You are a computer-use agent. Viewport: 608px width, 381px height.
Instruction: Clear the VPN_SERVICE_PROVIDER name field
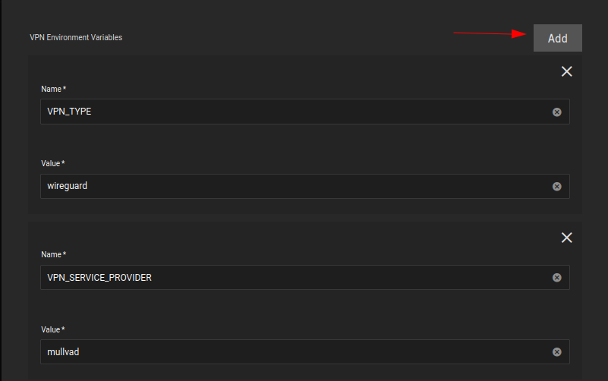click(x=556, y=278)
